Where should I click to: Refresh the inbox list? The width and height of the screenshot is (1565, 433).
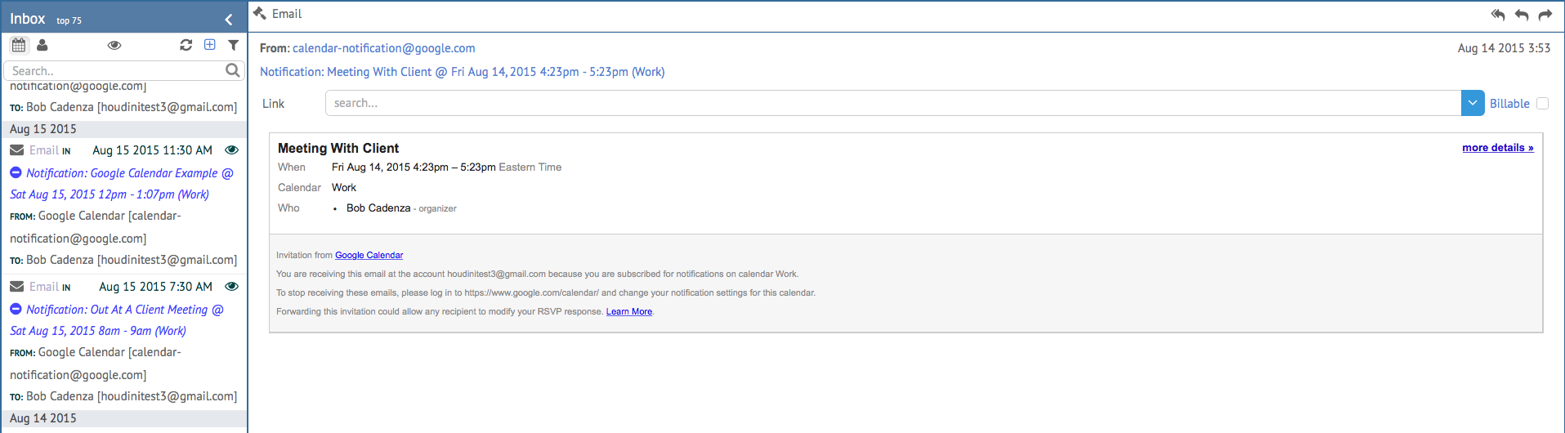point(186,45)
